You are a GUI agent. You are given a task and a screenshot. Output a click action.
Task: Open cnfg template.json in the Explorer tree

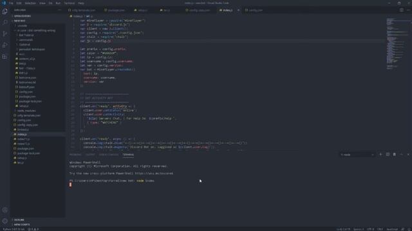[x=38, y=116]
